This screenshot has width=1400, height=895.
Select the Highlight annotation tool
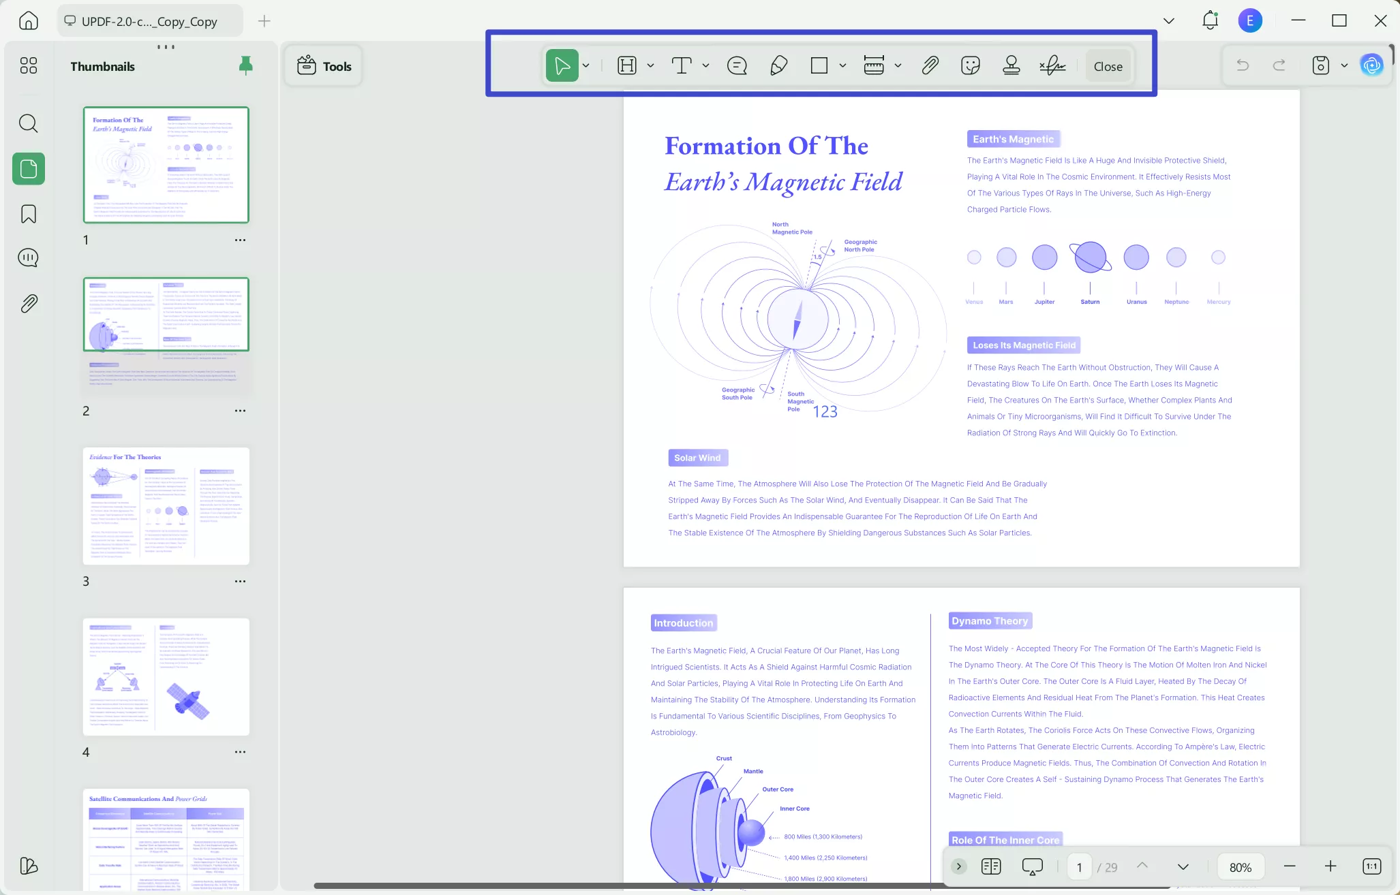coord(627,65)
